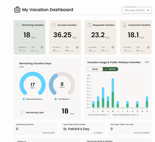
Task: Click the Remaining Vacation clock icon
Action: (18, 25)
